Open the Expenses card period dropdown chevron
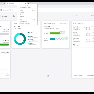94x94 pixels. point(38,23)
